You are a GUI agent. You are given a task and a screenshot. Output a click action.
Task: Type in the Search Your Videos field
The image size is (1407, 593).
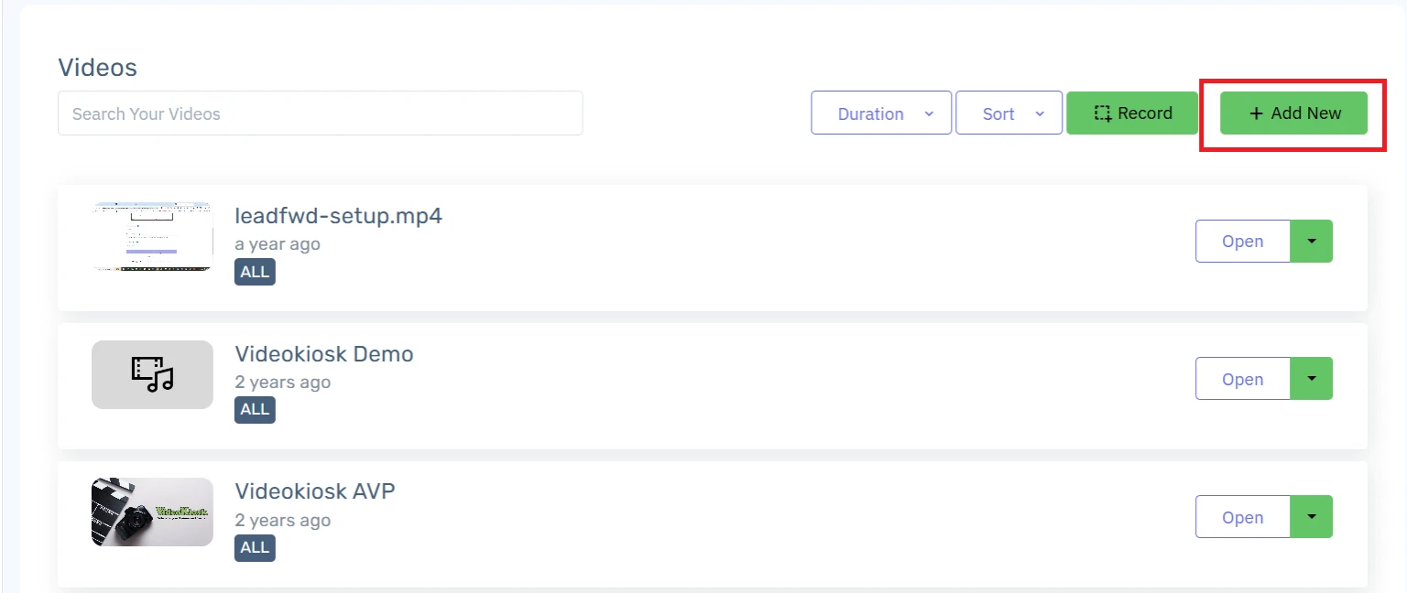coord(320,113)
